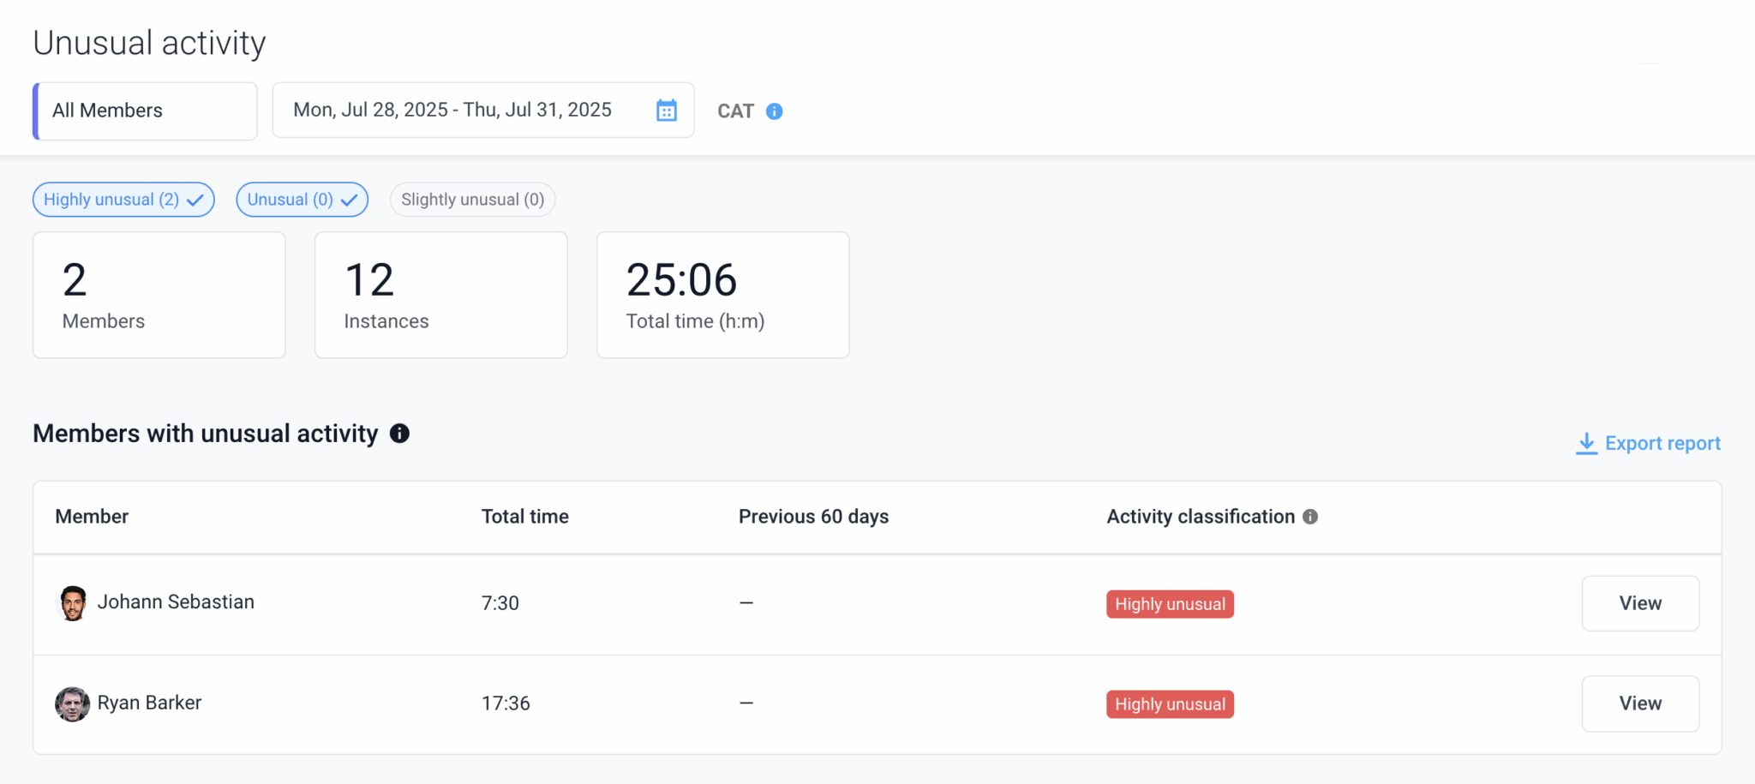The height and width of the screenshot is (784, 1755).
Task: Select the 12 Instances card
Action: (440, 295)
